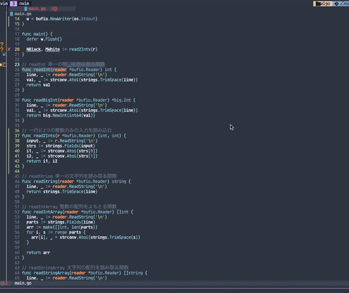349x293 pixels.
Task: Click the diagnostics count 2 in the buffer tab
Action: coord(51,9)
